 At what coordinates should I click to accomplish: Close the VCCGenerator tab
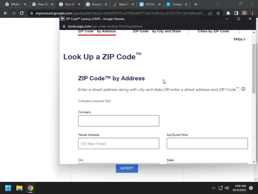pyautogui.click(x=159, y=4)
